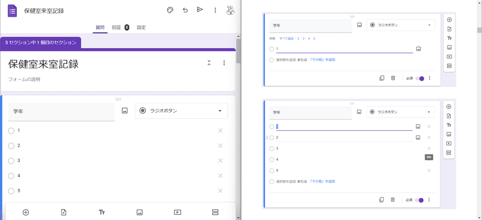Switch to the 回答 tab
Screen dimensions: 482x220
(x=116, y=27)
